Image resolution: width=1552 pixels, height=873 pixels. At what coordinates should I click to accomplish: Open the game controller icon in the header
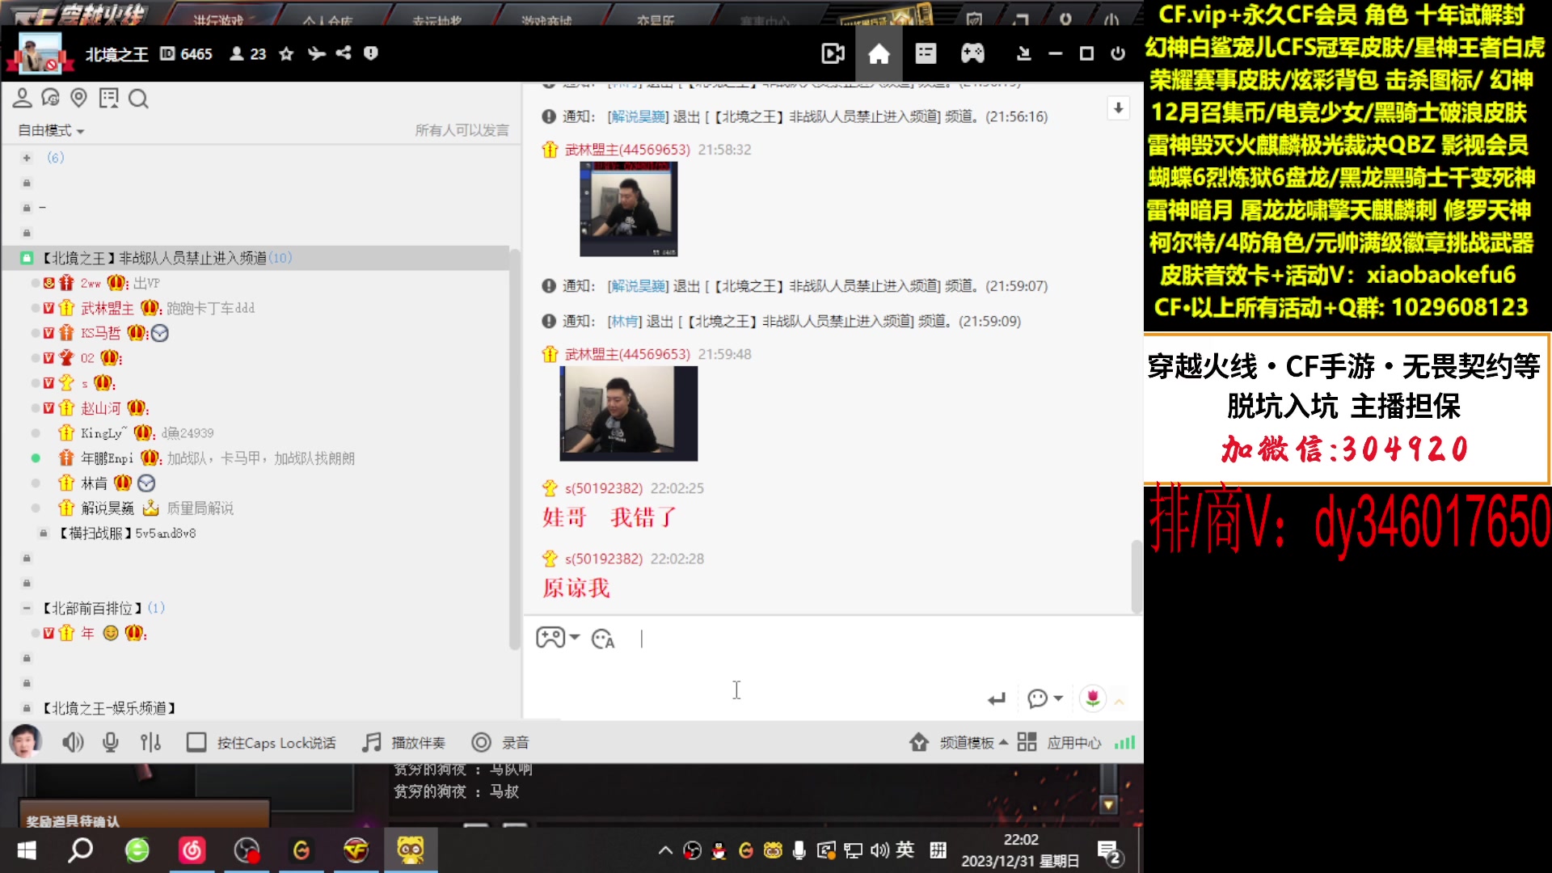972,54
